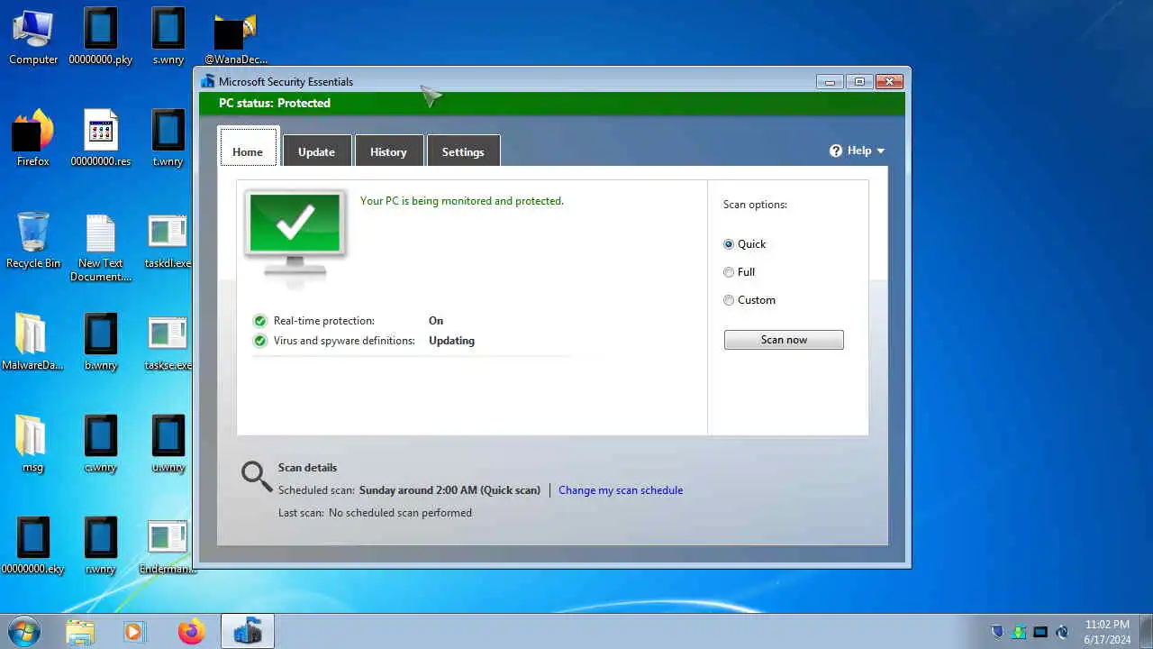Select the u.wnry file icon

click(x=168, y=444)
